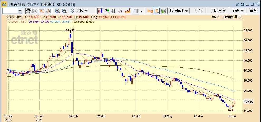Open the 日線 period dropdown
261x122 pixels.
tap(79, 11)
